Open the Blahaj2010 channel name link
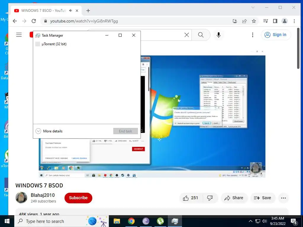 pos(43,195)
